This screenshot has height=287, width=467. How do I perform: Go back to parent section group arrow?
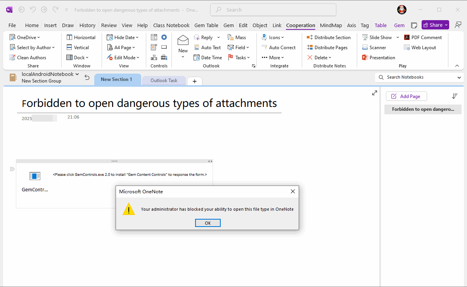pos(87,77)
